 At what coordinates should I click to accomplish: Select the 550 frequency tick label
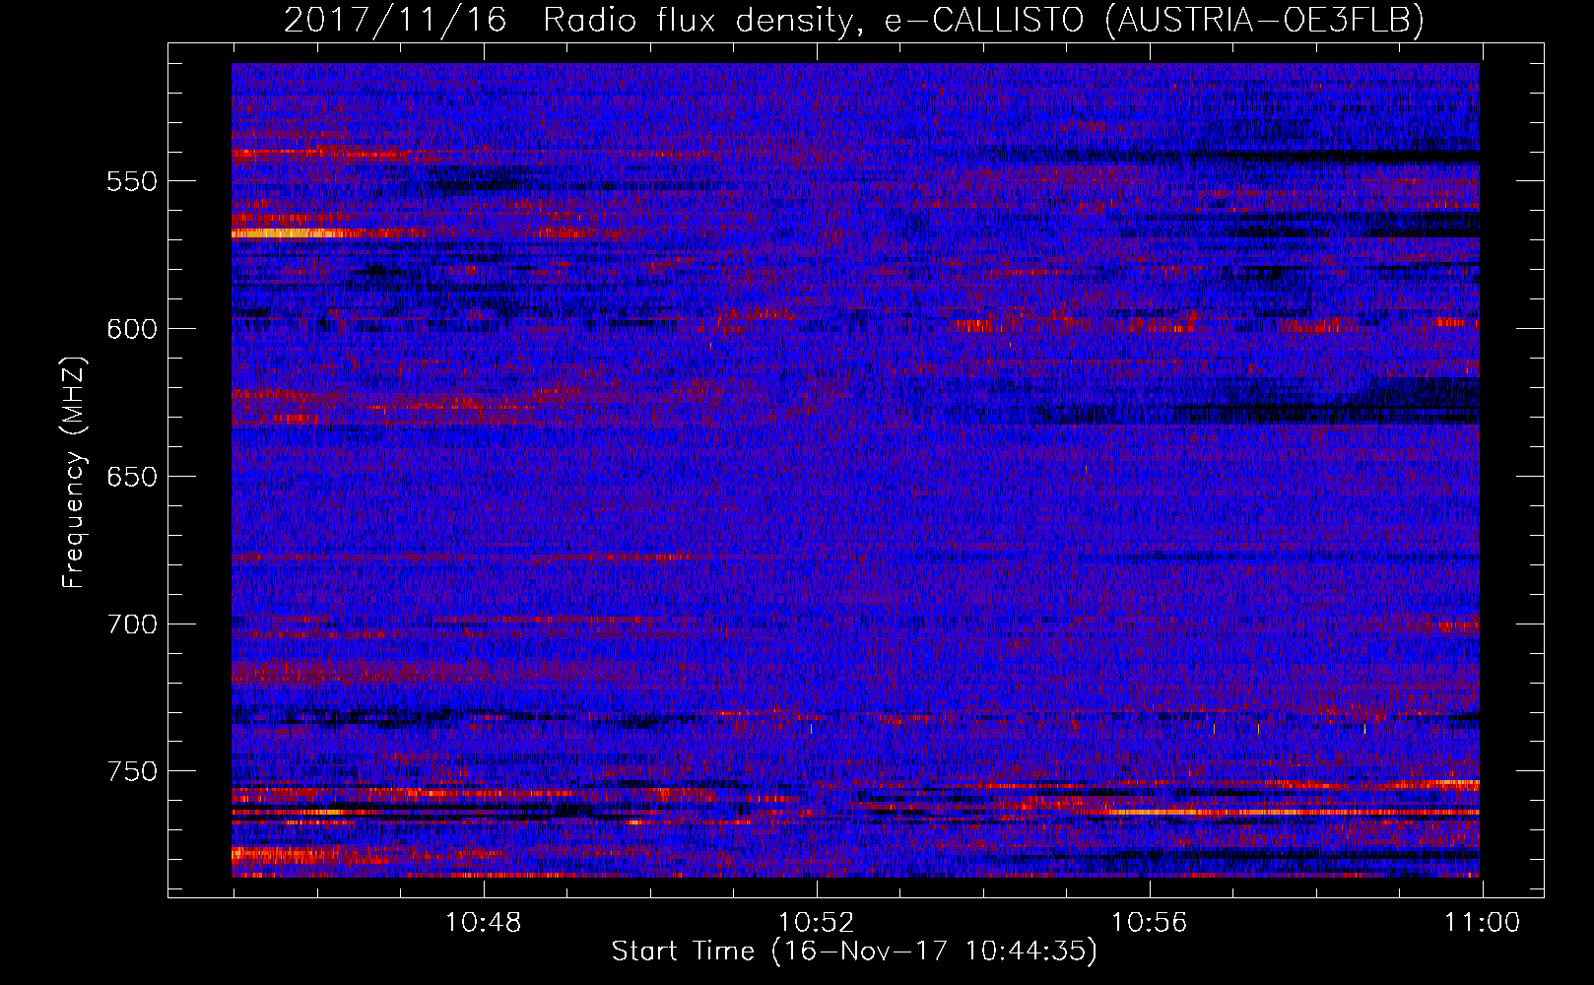(x=132, y=182)
